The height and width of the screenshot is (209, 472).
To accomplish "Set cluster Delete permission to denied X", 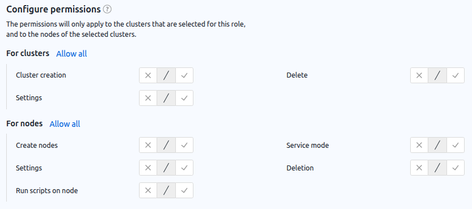I will point(419,75).
